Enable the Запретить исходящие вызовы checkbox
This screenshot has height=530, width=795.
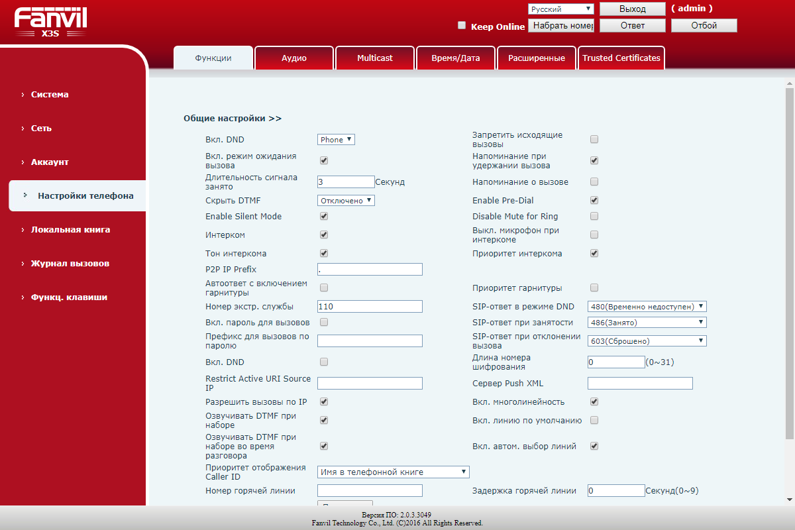(x=594, y=139)
